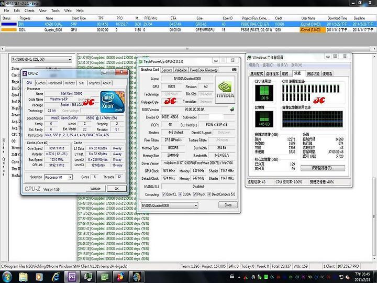Switch to Task Manager taskbar icon
The height and width of the screenshot is (283, 377).
(88, 277)
